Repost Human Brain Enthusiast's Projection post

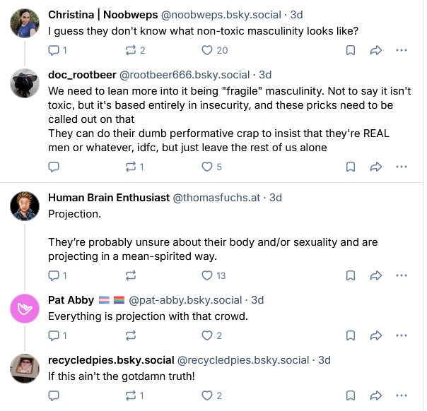(x=130, y=275)
